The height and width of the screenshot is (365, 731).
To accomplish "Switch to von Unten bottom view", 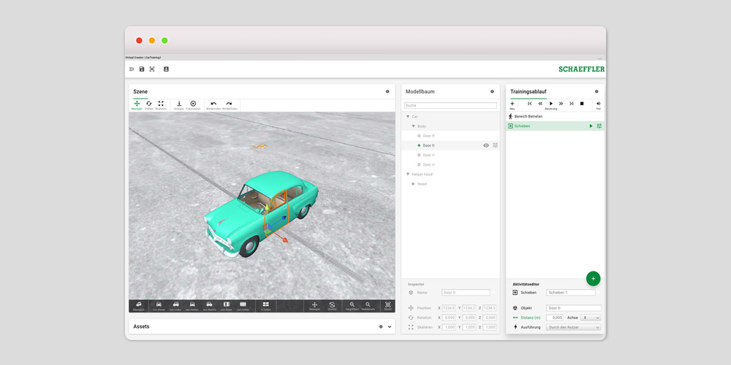I will [243, 306].
